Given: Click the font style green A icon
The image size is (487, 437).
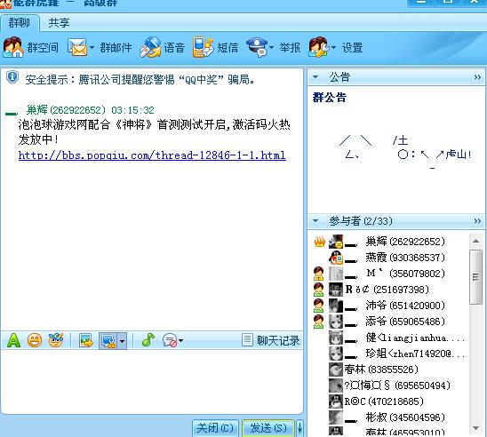Looking at the screenshot, I should [13, 340].
